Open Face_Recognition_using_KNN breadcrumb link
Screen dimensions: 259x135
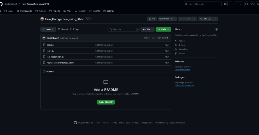click(35, 4)
